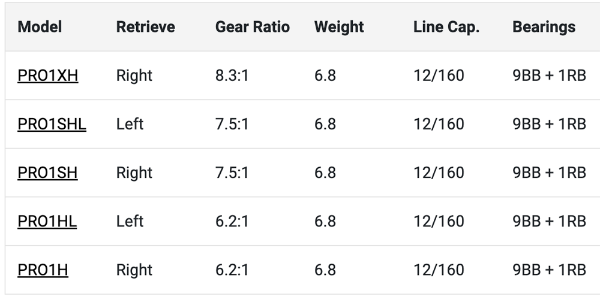This screenshot has width=600, height=296.
Task: Click the Left retrieve cell for PRO1SHL
Action: point(130,124)
